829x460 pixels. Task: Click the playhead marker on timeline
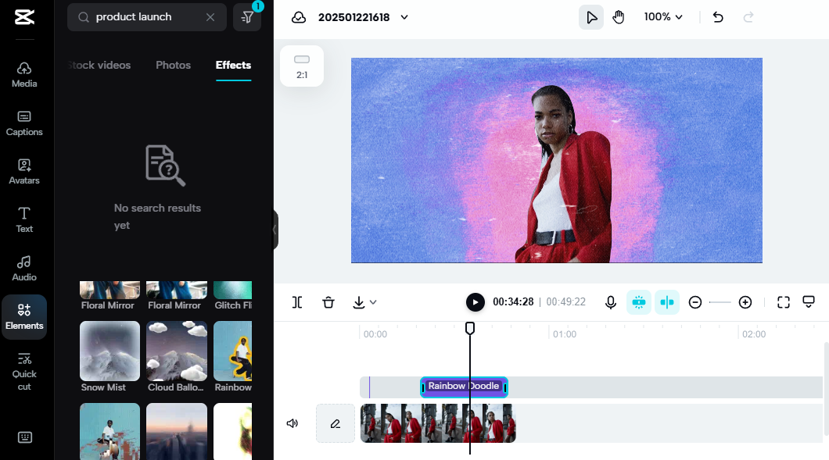pos(469,329)
